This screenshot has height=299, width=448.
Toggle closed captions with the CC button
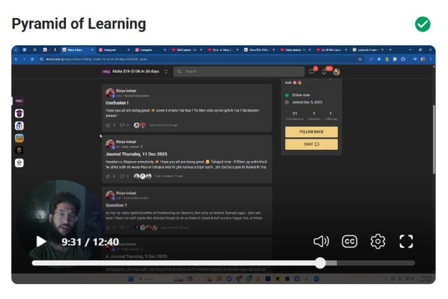(x=350, y=242)
